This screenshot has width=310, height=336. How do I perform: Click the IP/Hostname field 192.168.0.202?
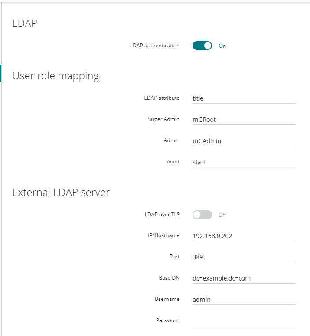[x=244, y=236]
